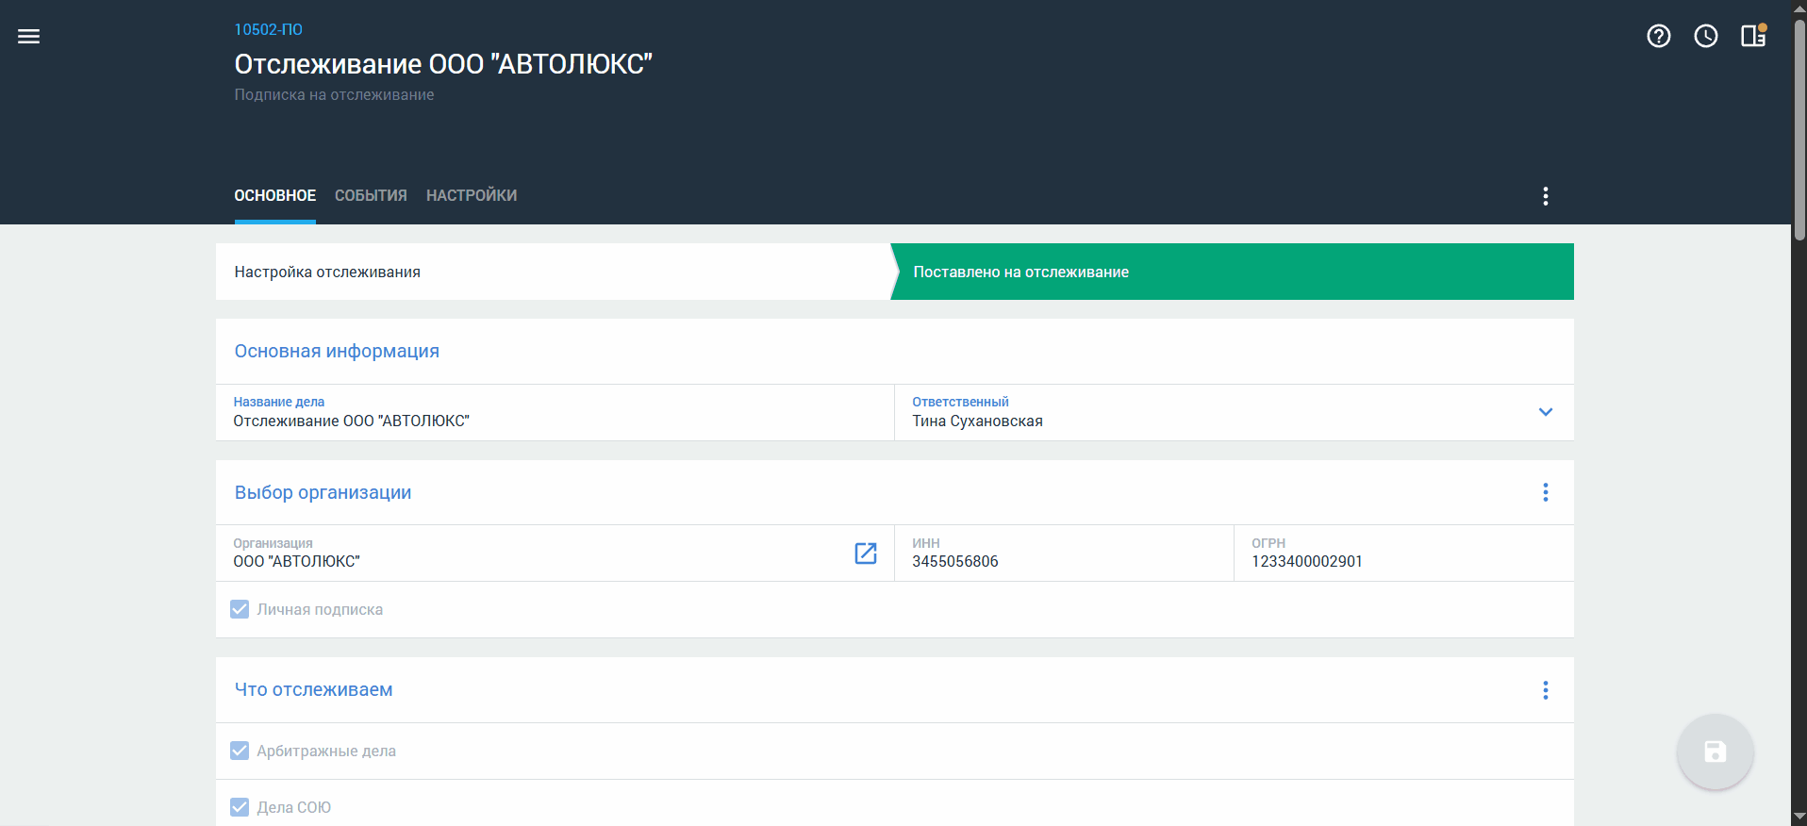Select the Настройка отслеживания stage
The image size is (1807, 826).
[553, 272]
